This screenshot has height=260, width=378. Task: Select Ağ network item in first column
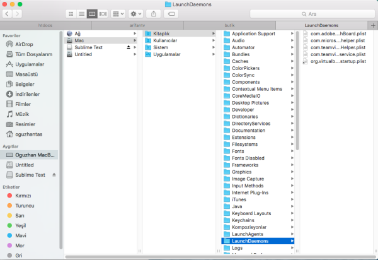click(x=101, y=33)
